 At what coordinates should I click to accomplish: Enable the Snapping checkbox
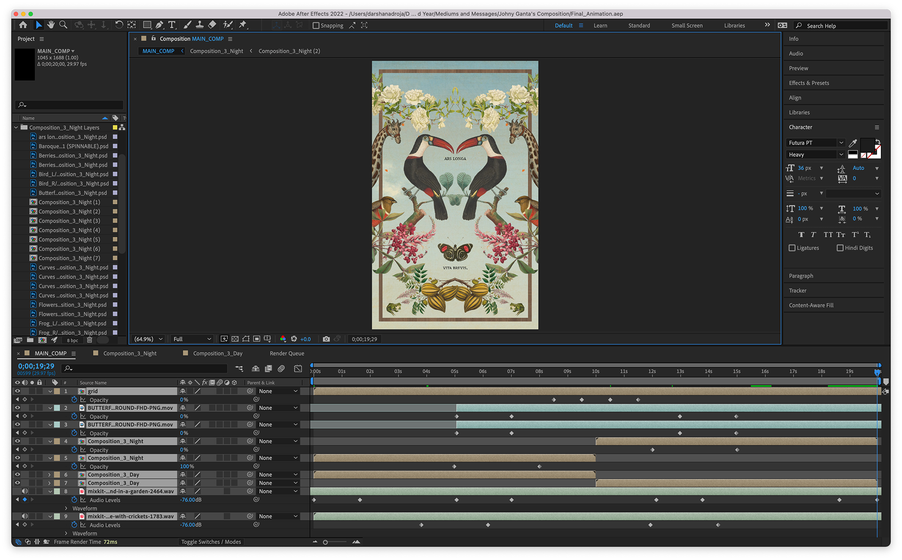(x=316, y=26)
